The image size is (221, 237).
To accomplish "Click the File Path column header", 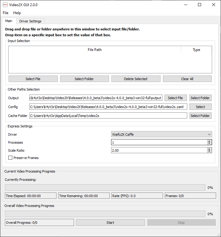I will pyautogui.click(x=95, y=50).
